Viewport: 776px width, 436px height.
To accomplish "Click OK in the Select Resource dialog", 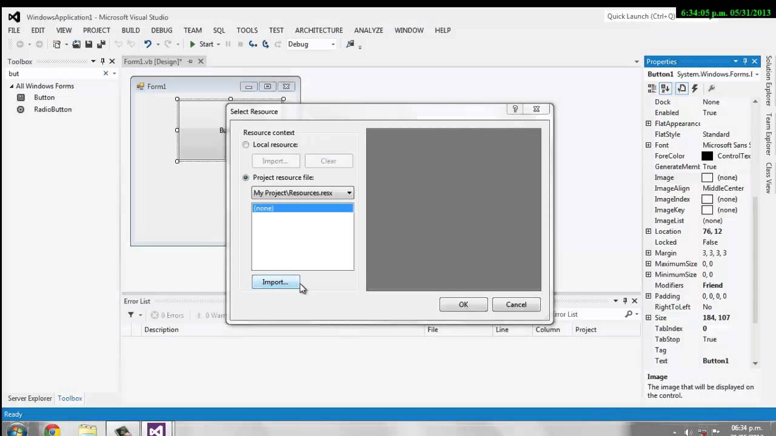I will pos(464,305).
